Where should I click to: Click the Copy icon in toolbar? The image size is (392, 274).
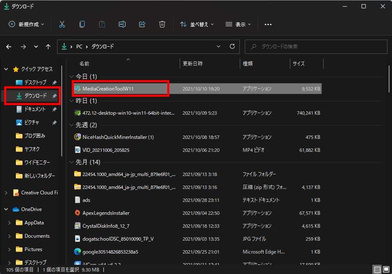coord(82,24)
